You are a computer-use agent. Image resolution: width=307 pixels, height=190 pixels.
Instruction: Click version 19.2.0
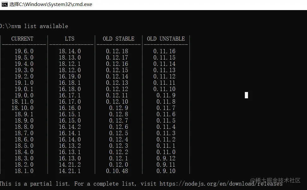[24, 77]
